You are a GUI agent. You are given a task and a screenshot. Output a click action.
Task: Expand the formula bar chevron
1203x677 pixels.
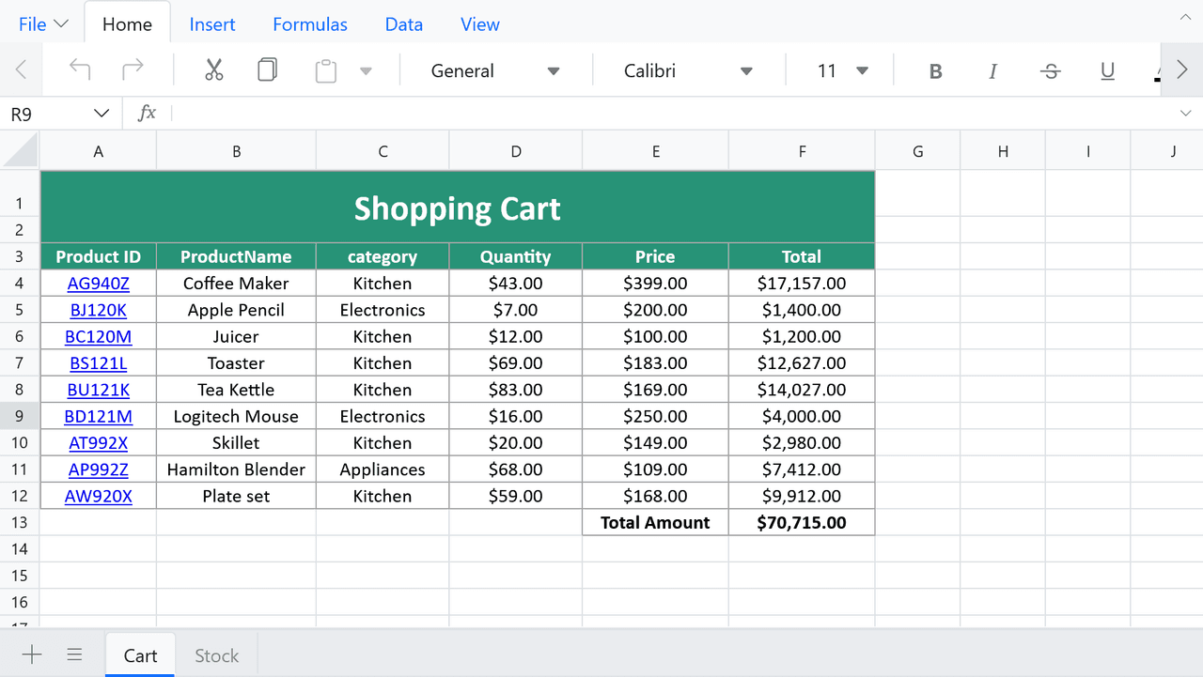pyautogui.click(x=1185, y=114)
